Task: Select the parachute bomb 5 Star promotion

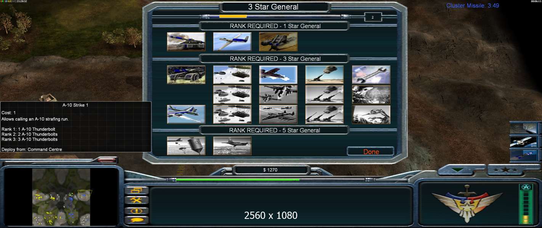Action: click(186, 146)
